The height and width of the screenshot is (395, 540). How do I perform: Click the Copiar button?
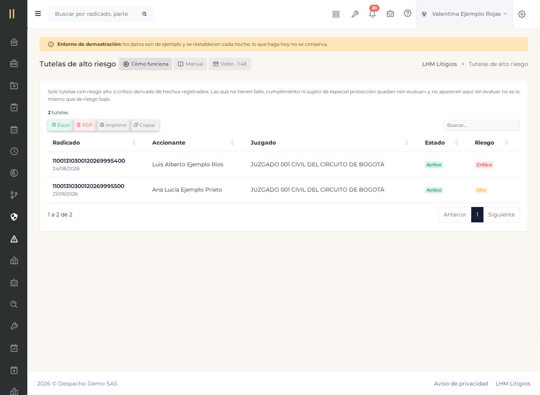(145, 125)
